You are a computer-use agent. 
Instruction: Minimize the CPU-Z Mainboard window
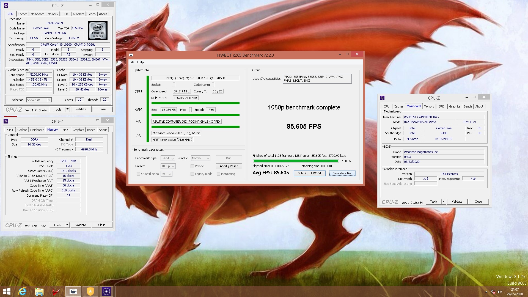click(x=467, y=97)
